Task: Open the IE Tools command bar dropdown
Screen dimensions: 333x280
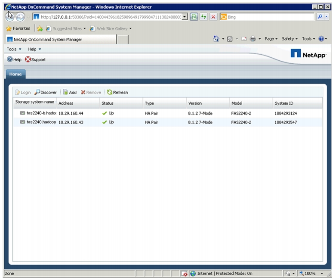Action: tap(308, 39)
